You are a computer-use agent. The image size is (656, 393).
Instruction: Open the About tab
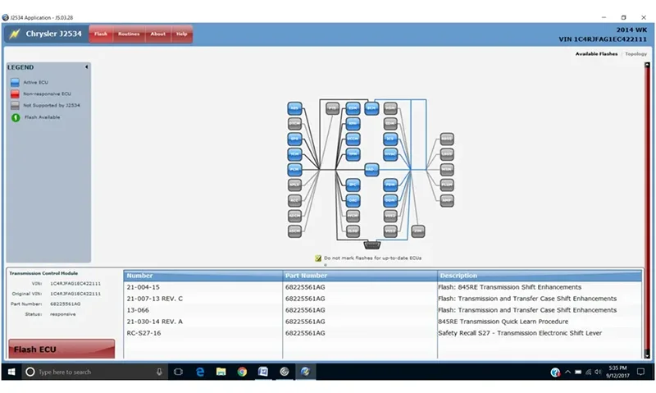158,34
